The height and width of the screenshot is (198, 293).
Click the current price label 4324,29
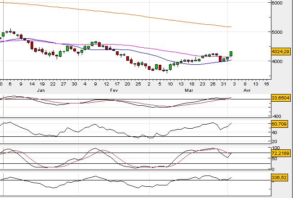pyautogui.click(x=281, y=51)
